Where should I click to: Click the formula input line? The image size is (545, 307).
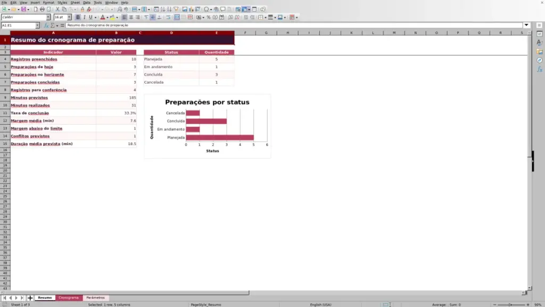click(x=294, y=25)
